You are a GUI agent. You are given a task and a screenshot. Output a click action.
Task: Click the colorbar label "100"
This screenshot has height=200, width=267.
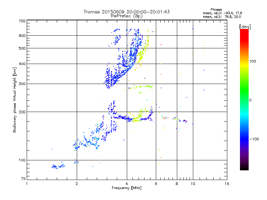point(253,61)
